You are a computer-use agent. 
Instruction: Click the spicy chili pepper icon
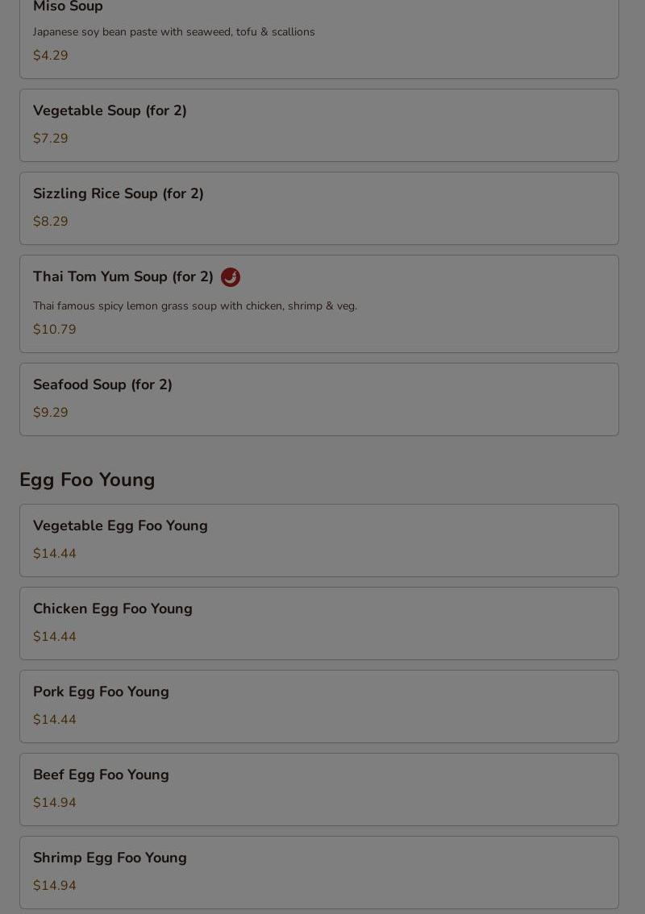231,277
